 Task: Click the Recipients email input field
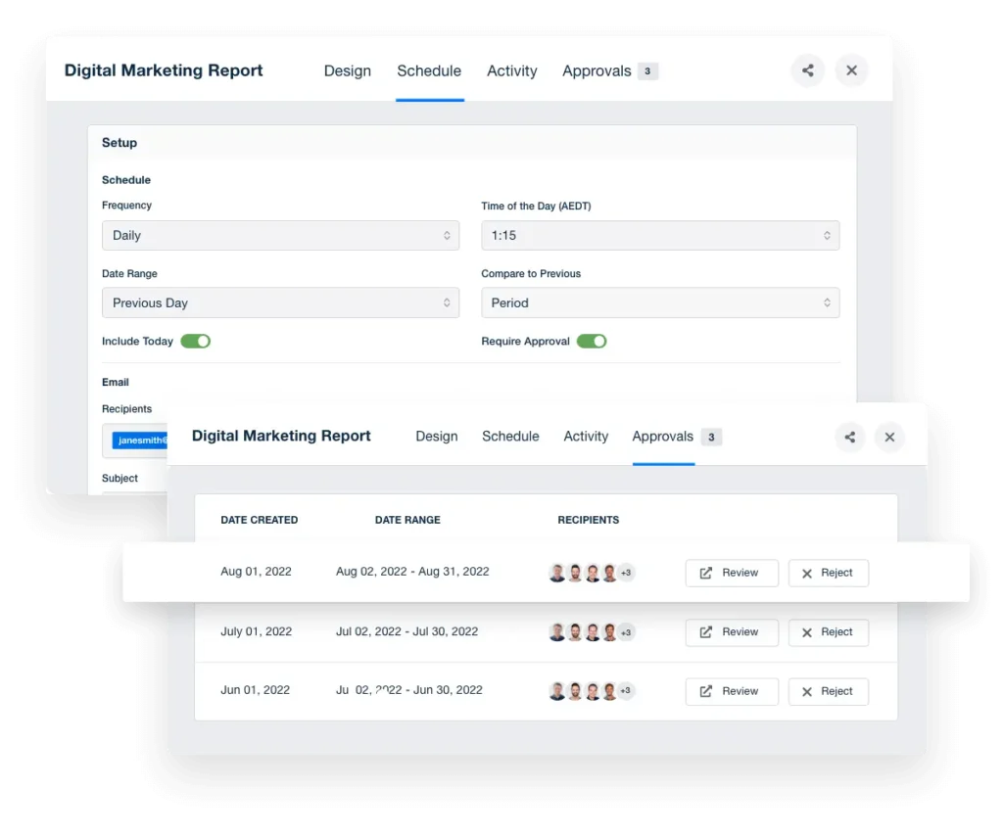click(x=137, y=441)
